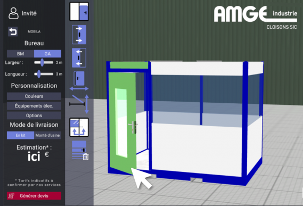
Task: Open the Options panel
Action: click(x=34, y=116)
